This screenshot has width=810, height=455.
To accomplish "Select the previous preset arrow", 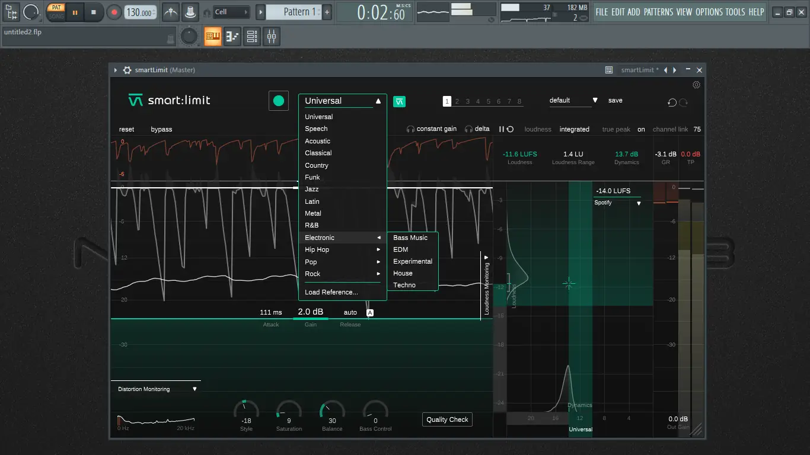I will [665, 70].
